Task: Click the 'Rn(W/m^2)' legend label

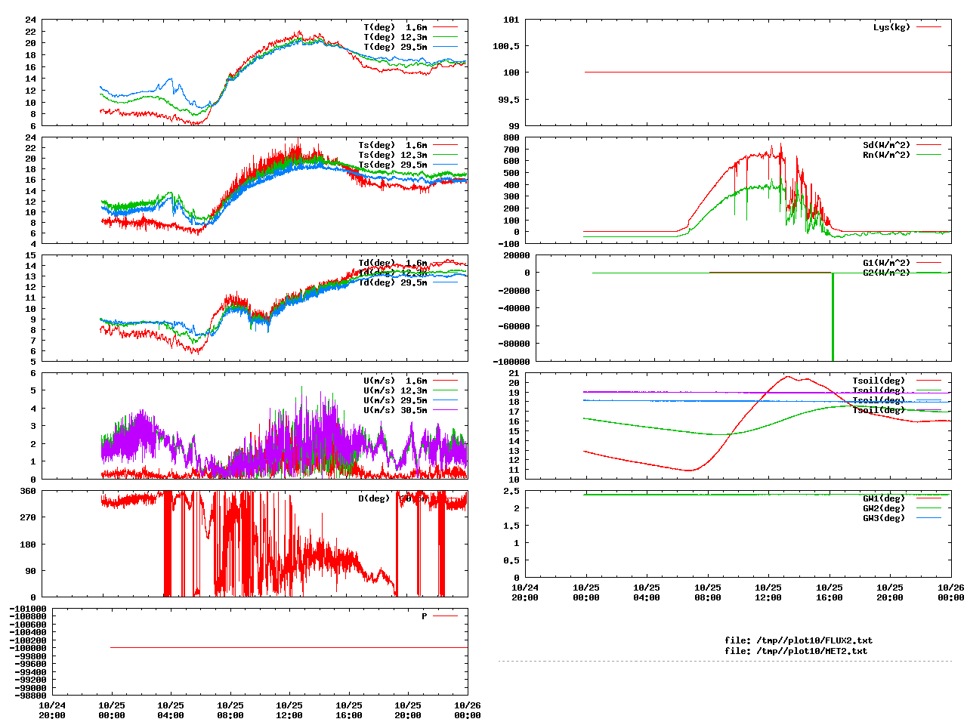Action: click(x=887, y=155)
